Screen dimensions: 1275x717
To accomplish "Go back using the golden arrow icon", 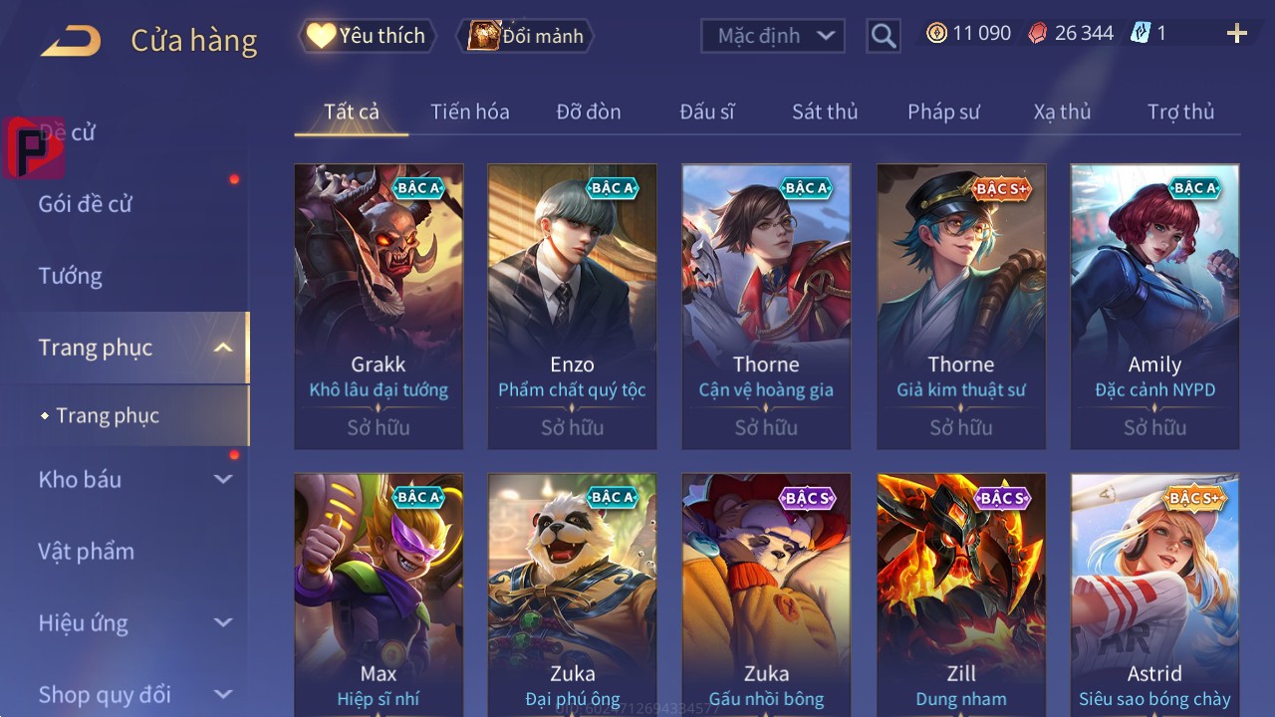I will tap(71, 40).
